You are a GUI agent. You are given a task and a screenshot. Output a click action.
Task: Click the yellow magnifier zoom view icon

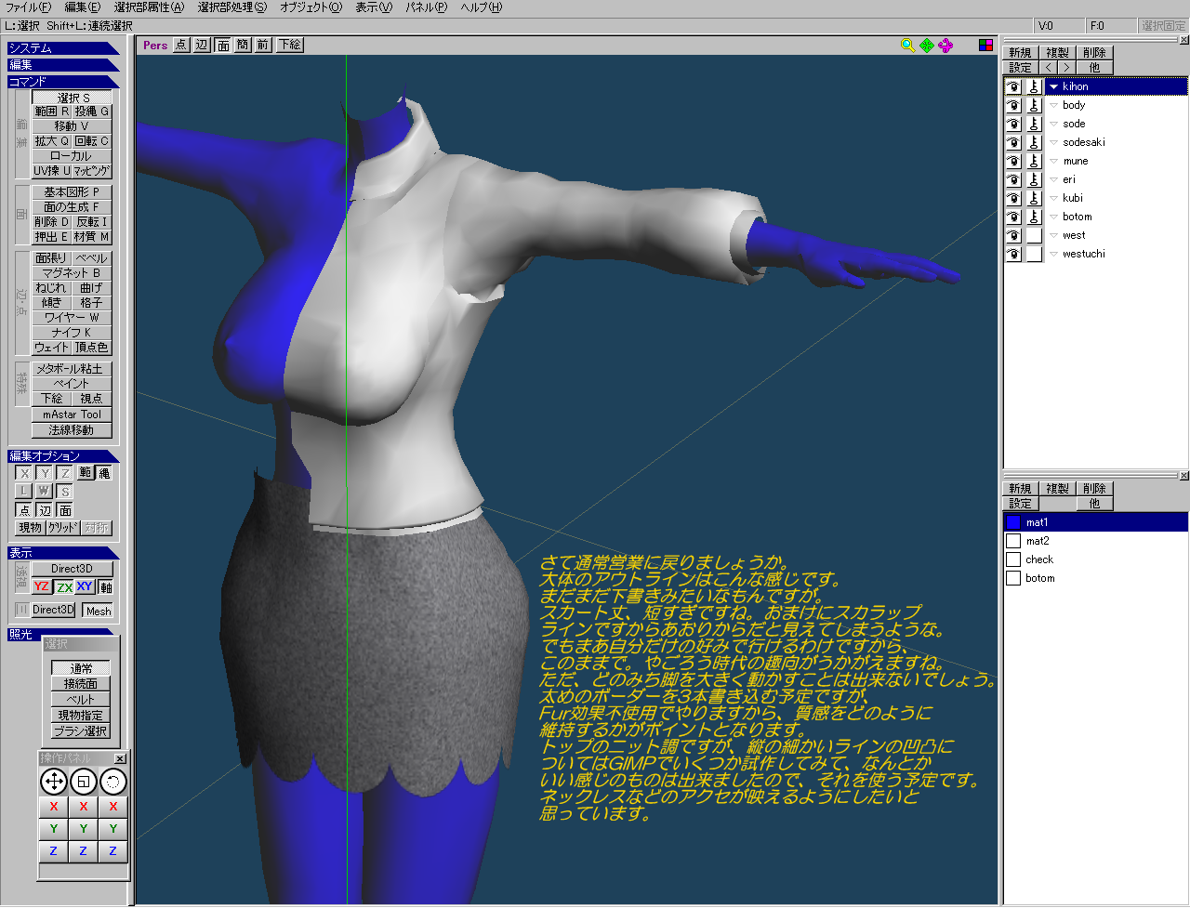click(907, 45)
